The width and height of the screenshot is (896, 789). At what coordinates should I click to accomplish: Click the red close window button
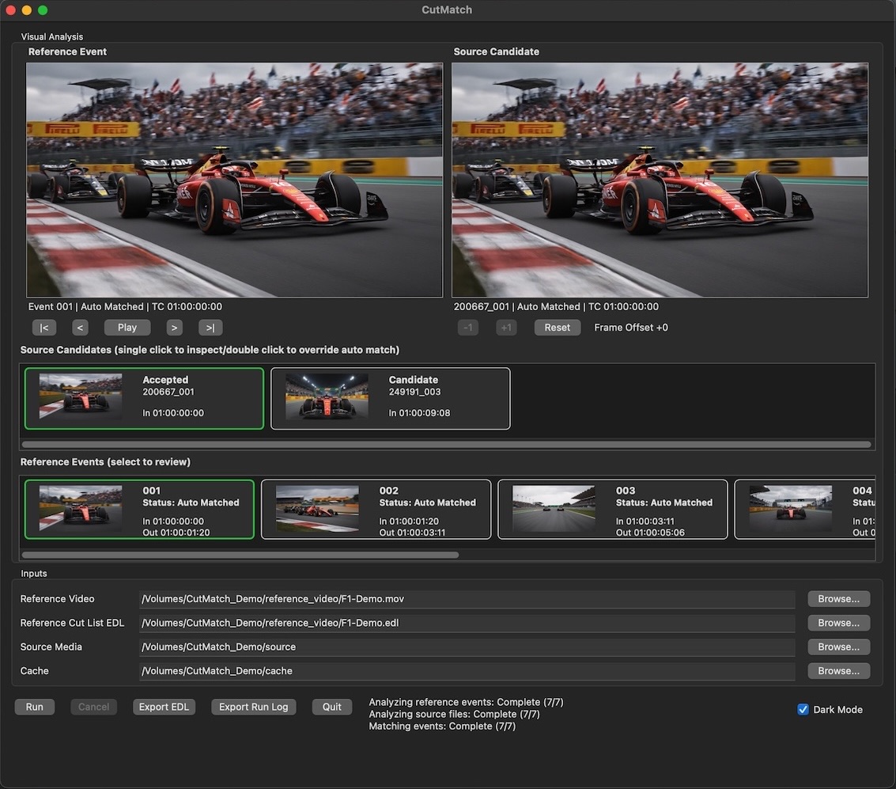coord(10,9)
